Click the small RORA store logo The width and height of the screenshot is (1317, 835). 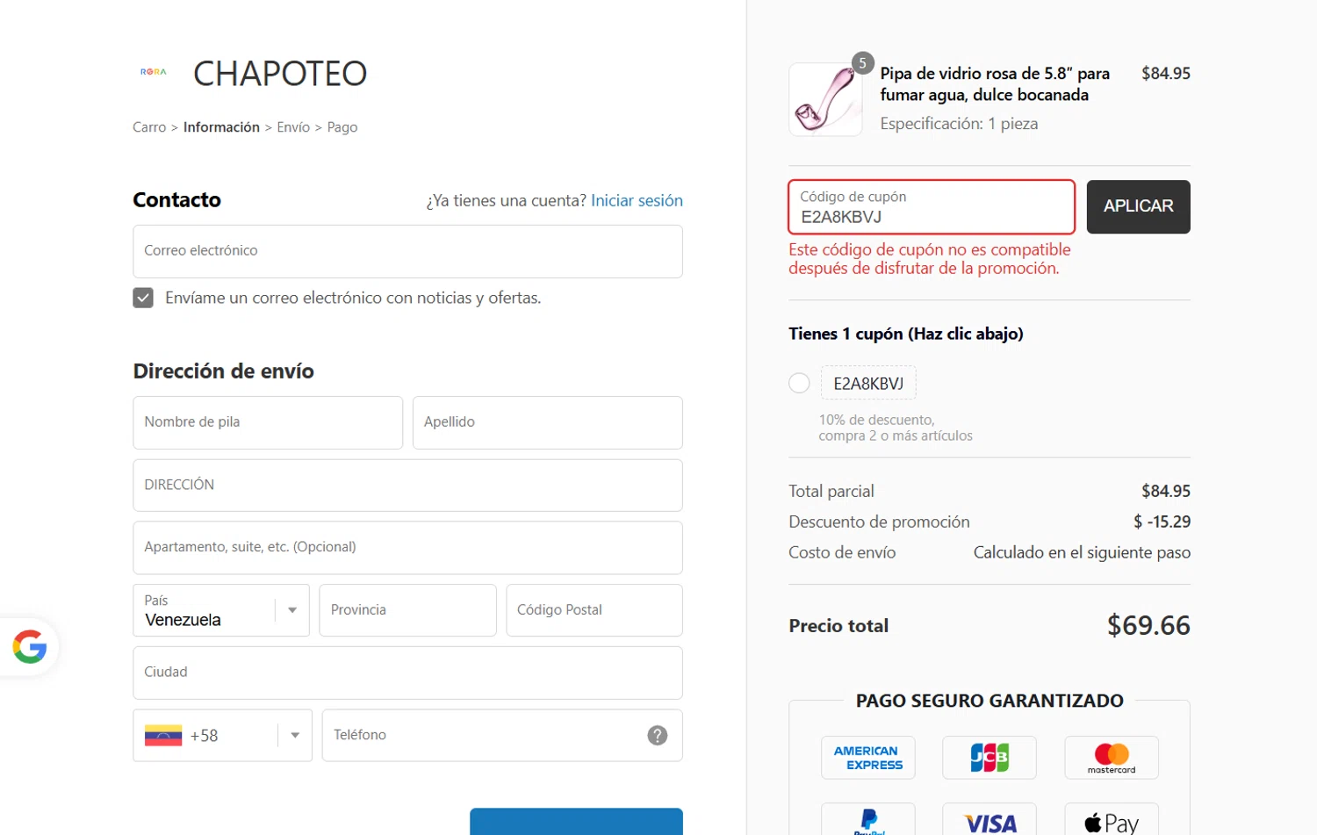153,72
